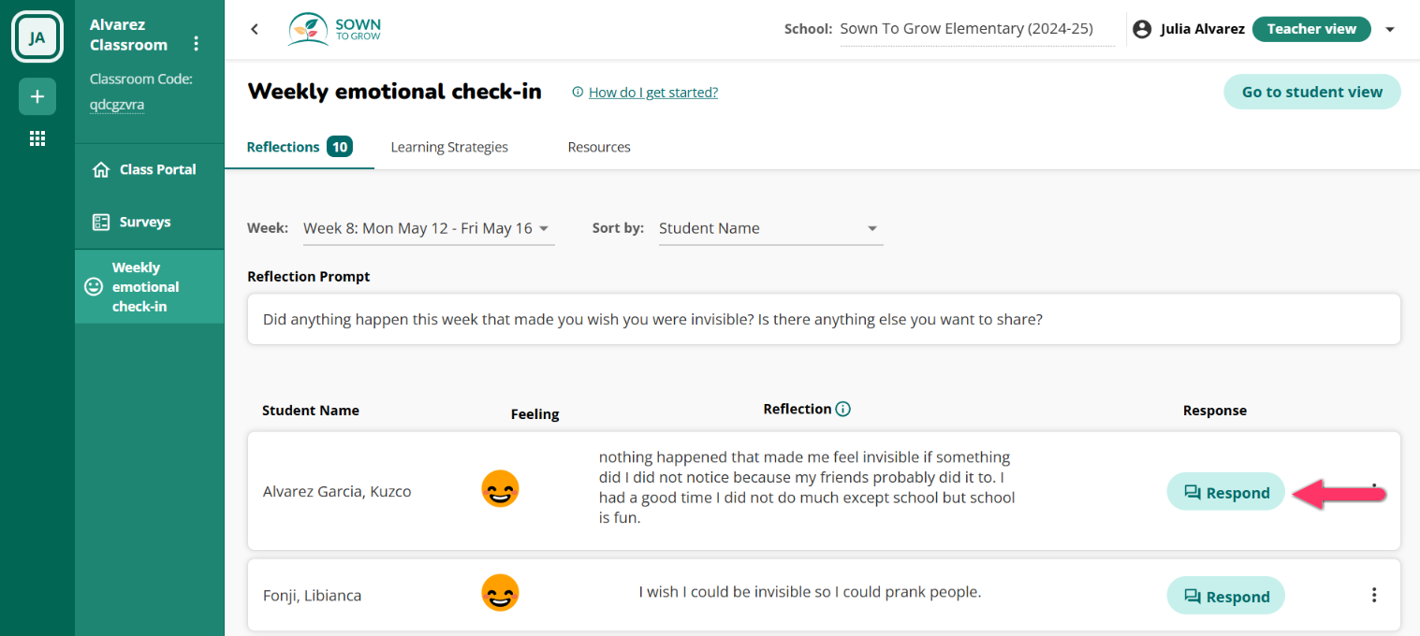
Task: Expand the user menu arrow near Teacher view
Action: [1390, 29]
